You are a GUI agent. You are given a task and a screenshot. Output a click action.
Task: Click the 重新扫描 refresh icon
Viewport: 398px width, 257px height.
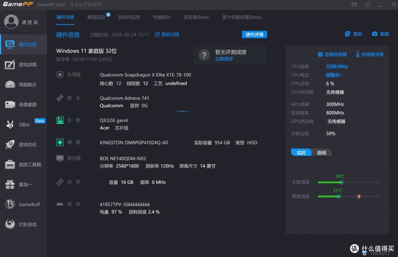click(x=157, y=35)
